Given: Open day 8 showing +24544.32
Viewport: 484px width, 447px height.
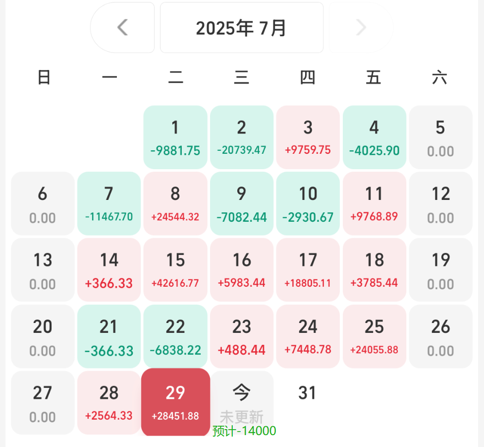Looking at the screenshot, I should coord(175,203).
